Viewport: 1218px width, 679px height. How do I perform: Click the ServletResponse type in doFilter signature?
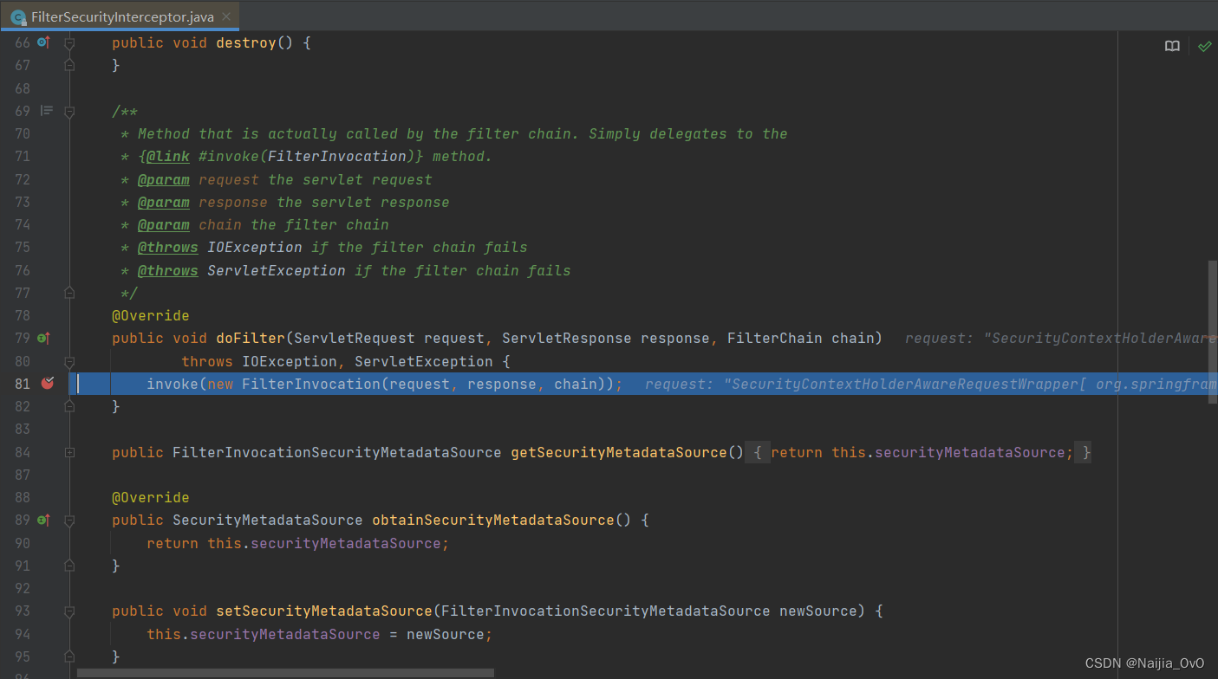pos(567,338)
